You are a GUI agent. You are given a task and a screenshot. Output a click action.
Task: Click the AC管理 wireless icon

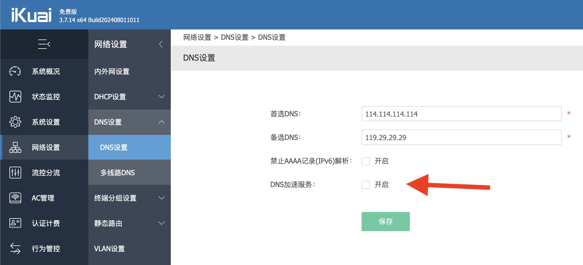15,198
